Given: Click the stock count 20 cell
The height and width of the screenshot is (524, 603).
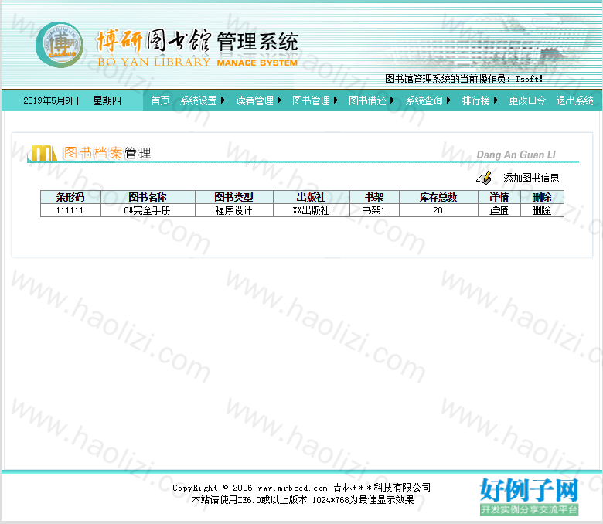Looking at the screenshot, I should pos(438,210).
